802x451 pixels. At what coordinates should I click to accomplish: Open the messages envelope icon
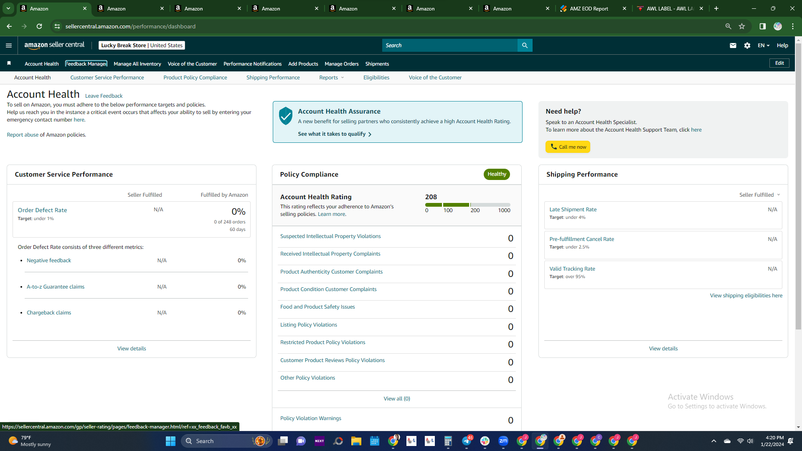tap(733, 46)
